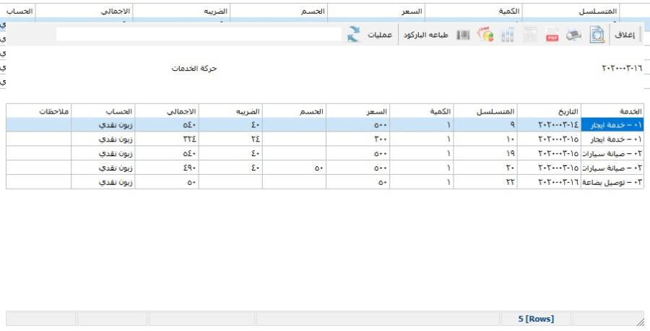
Task: Click the الحسم column header in report grid
Action: (x=294, y=111)
